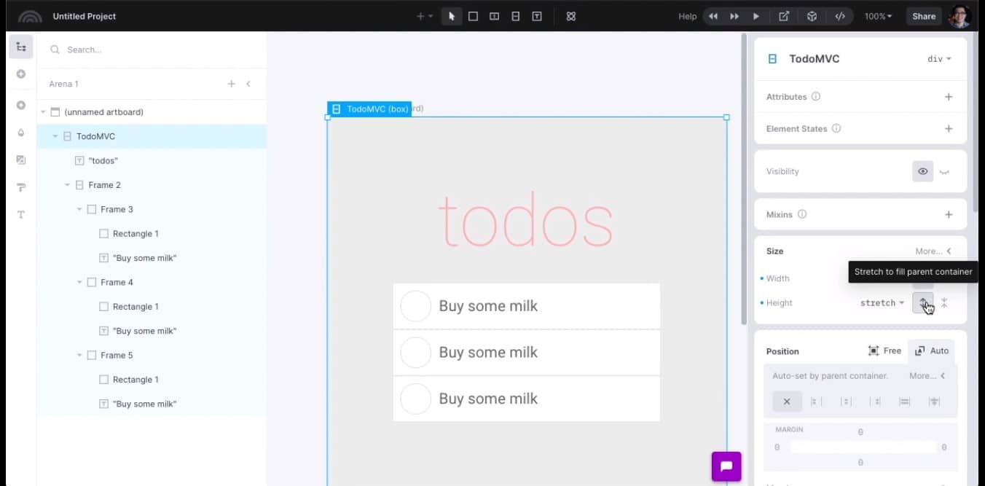This screenshot has width=985, height=486.
Task: Click the fast-forward button in top bar
Action: tap(734, 16)
